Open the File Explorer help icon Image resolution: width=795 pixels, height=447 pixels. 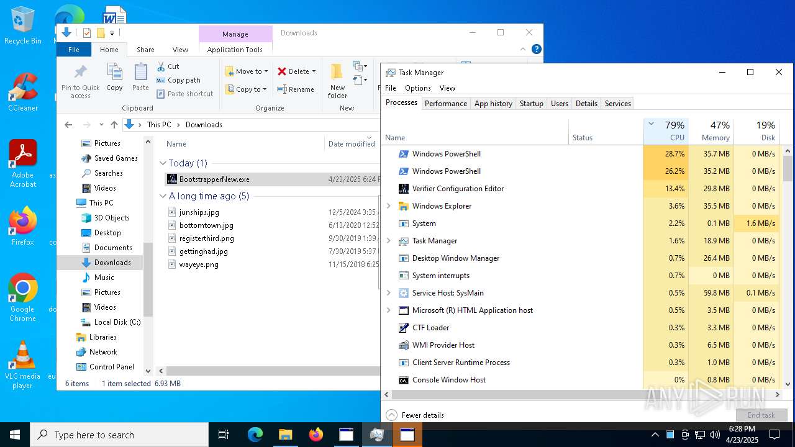(x=537, y=49)
